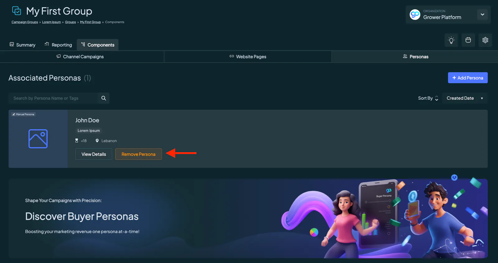Viewport: 498px width, 263px height.
Task: Click the Lorem Ipsum tag on persona
Action: tap(89, 131)
